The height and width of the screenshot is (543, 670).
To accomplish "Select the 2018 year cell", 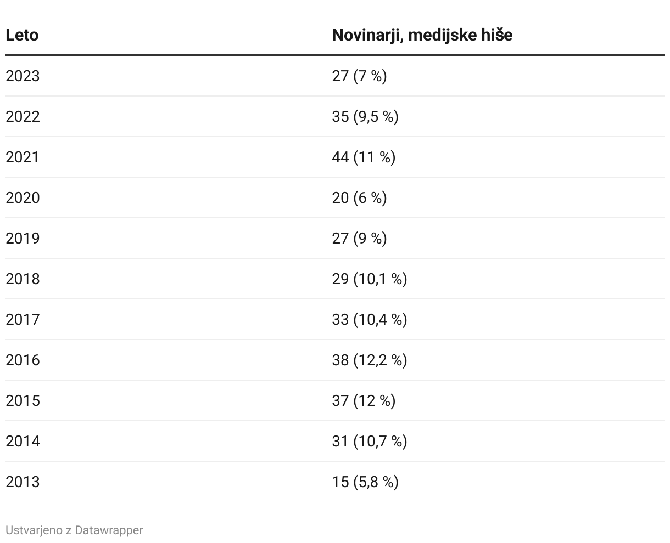I will [x=23, y=279].
